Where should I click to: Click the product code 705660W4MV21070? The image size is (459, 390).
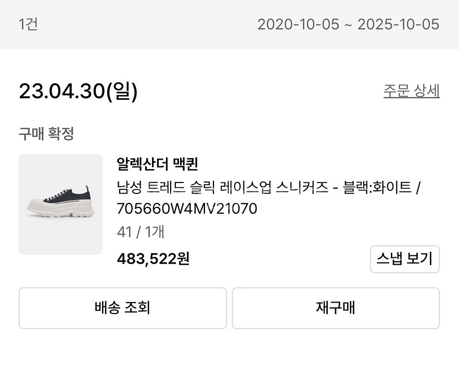coord(187,209)
